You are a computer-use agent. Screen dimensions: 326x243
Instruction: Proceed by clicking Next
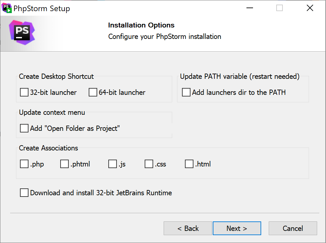point(237,228)
